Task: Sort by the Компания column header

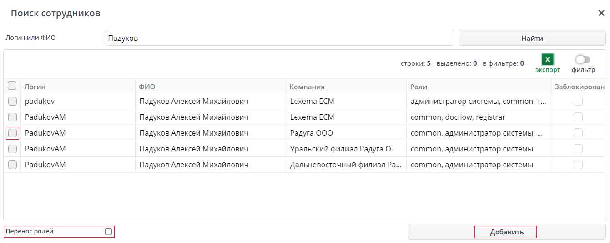Action: click(x=307, y=87)
